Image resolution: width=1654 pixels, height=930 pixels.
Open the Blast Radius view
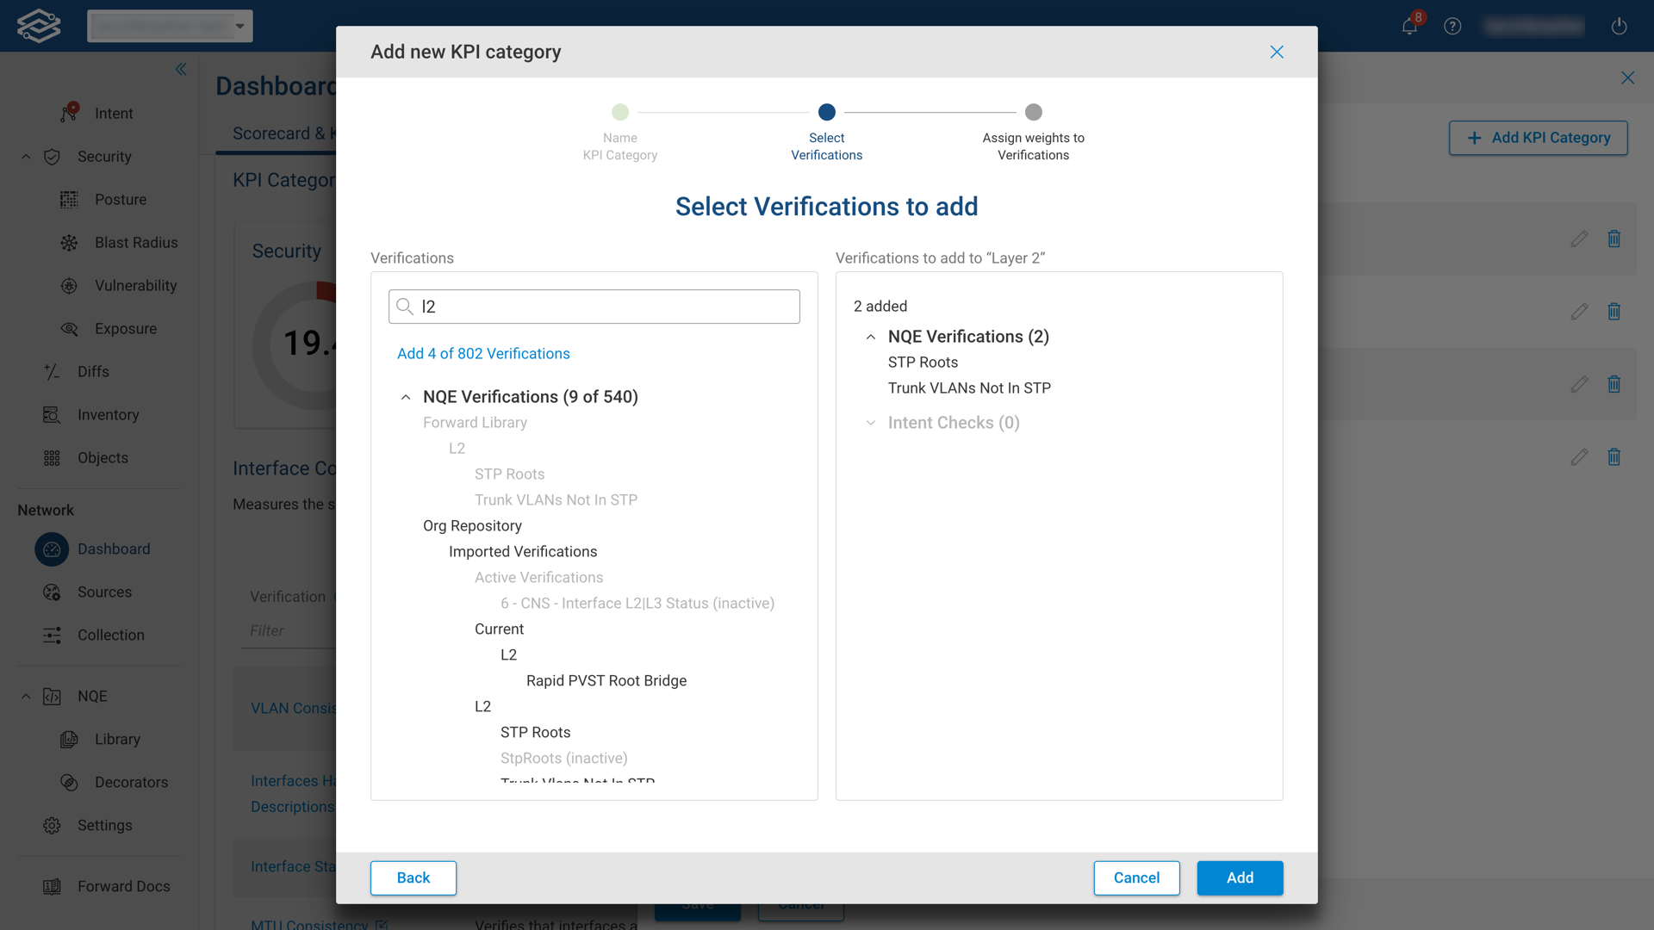(x=136, y=242)
